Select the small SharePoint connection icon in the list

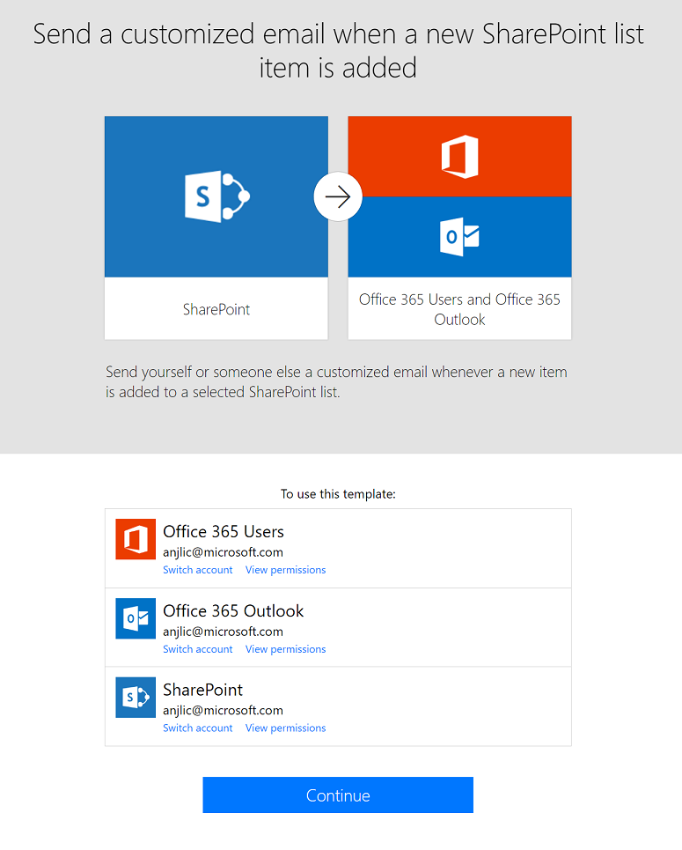[136, 698]
